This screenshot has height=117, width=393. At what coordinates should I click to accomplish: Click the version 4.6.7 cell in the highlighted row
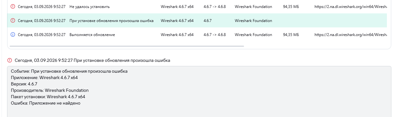pyautogui.click(x=208, y=20)
